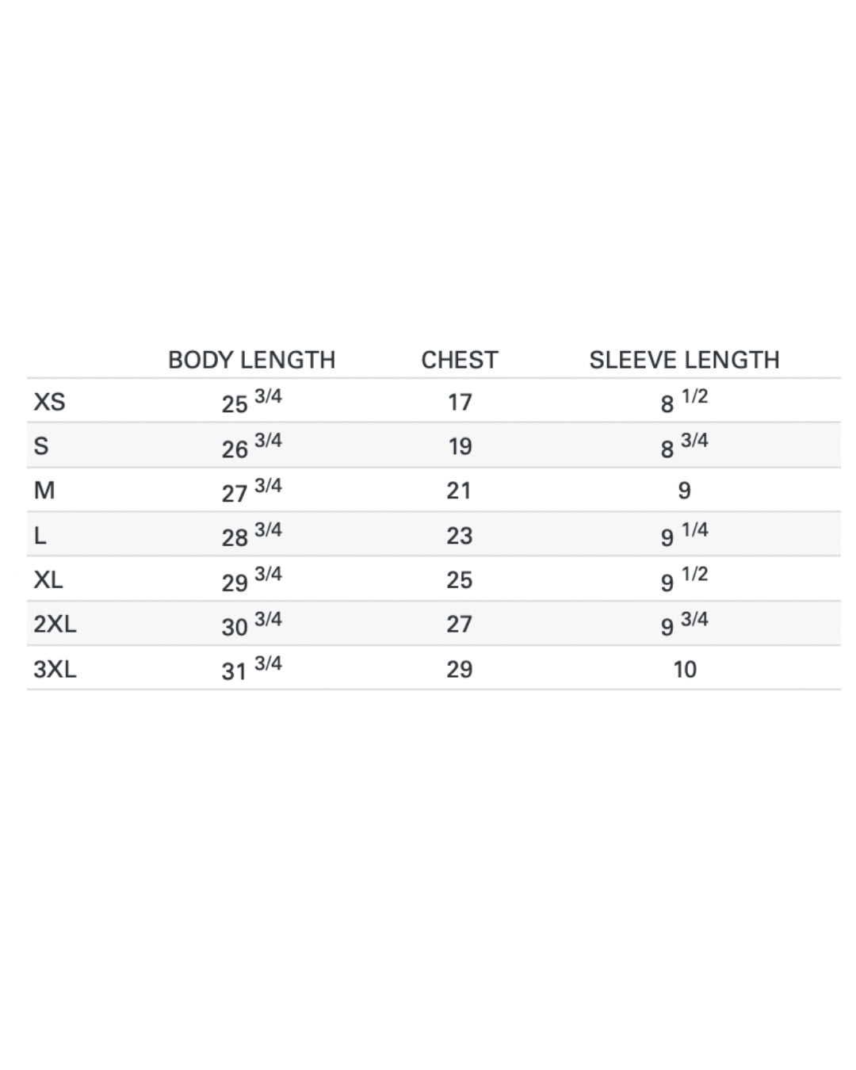
Task: Select the XL size row label
Action: click(x=48, y=580)
